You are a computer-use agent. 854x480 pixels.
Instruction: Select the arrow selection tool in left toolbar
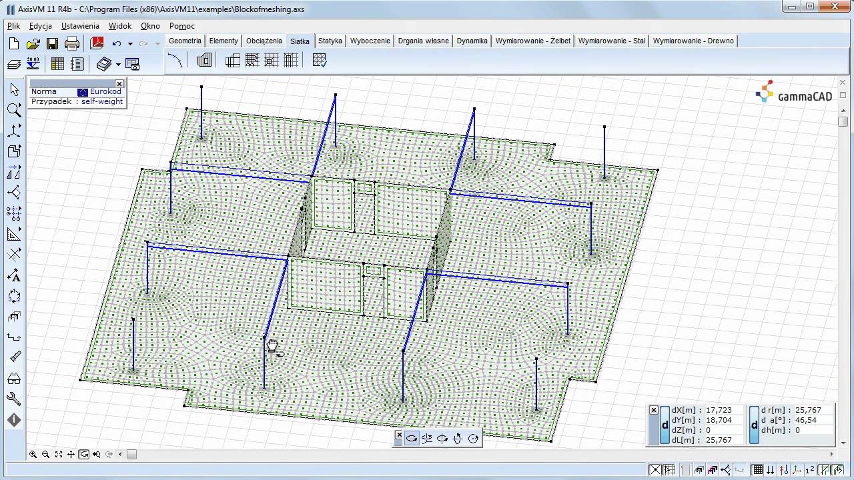(x=14, y=89)
